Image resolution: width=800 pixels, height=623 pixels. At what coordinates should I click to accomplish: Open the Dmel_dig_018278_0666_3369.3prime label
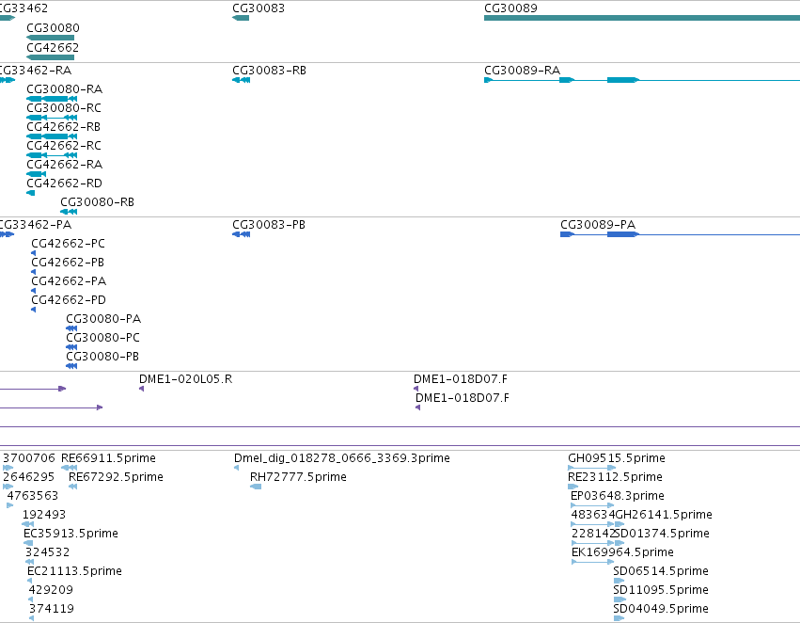tap(342, 458)
